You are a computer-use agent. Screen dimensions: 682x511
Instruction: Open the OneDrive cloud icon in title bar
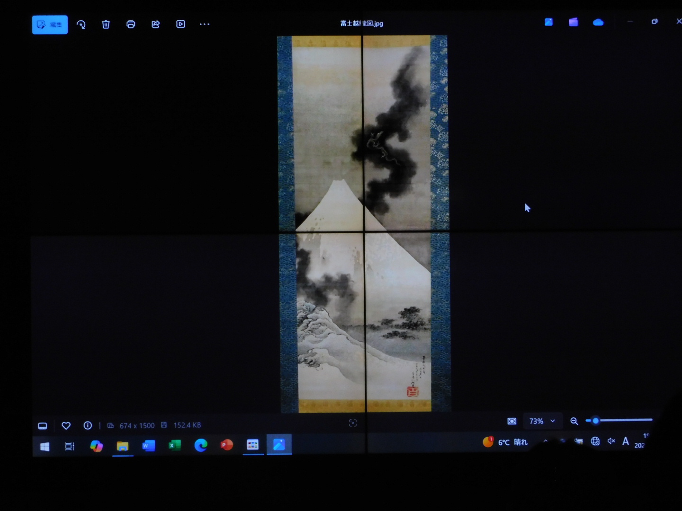(598, 22)
